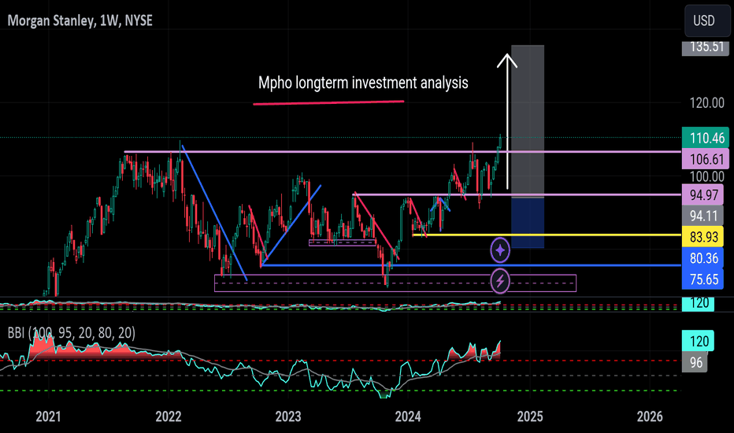Click the BBI (100, 95, 20, 80, 20) indicator label

pos(72,333)
